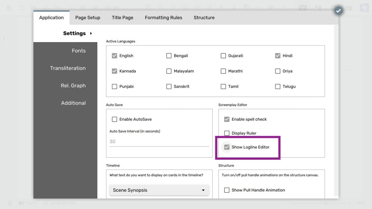Screen dimensions: 372x209
Task: Open the Rel. Graph settings section
Action: [73, 85]
